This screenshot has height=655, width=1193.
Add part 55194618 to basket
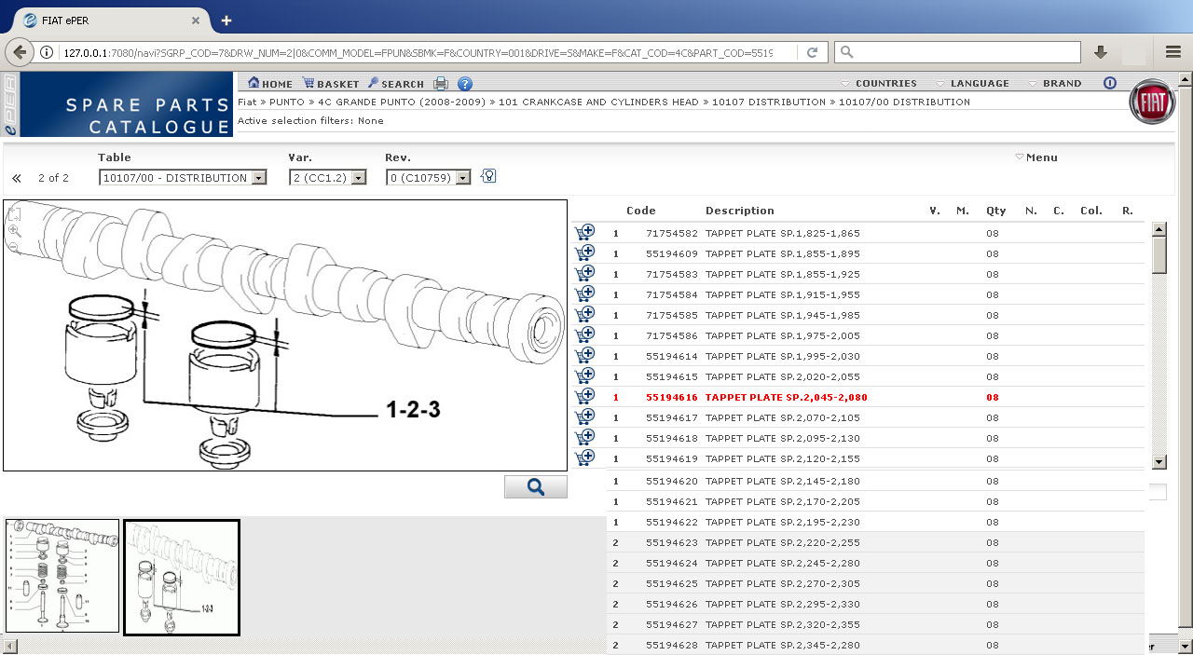click(x=584, y=438)
